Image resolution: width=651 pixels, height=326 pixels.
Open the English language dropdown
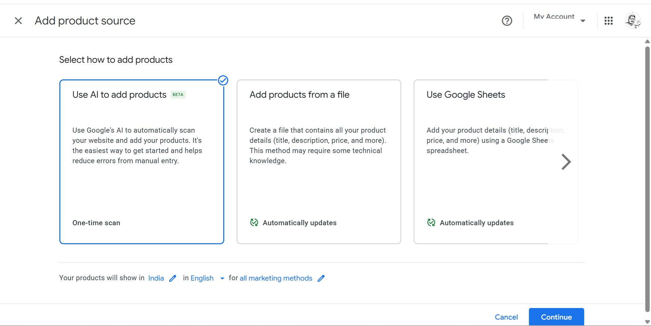pyautogui.click(x=207, y=278)
